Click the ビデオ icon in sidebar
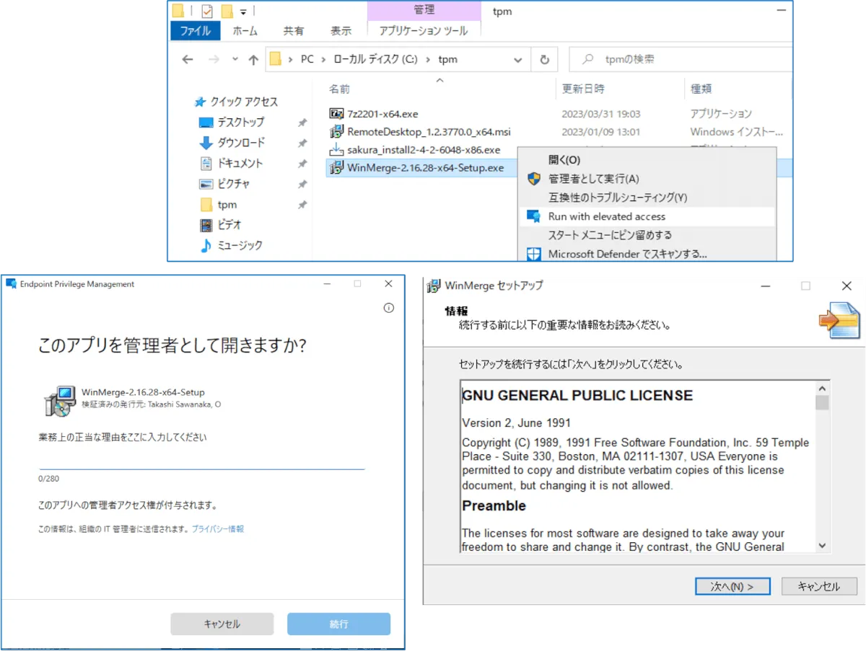 pyautogui.click(x=206, y=225)
